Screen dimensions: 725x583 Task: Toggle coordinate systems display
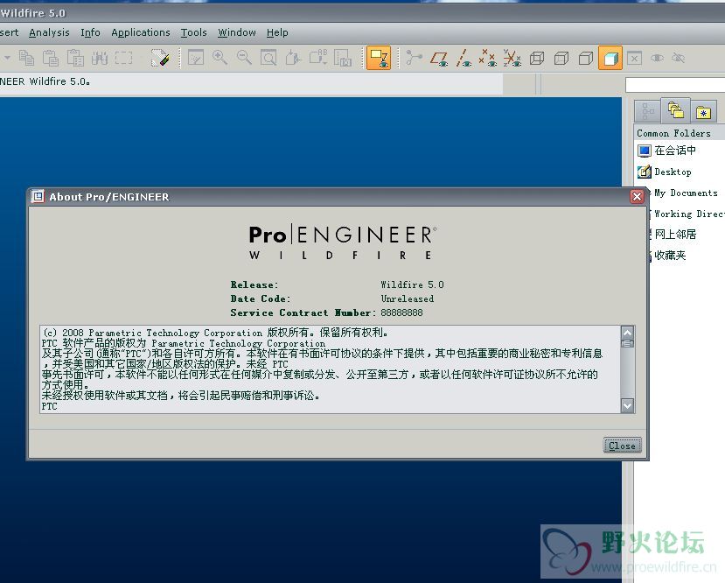click(x=512, y=58)
